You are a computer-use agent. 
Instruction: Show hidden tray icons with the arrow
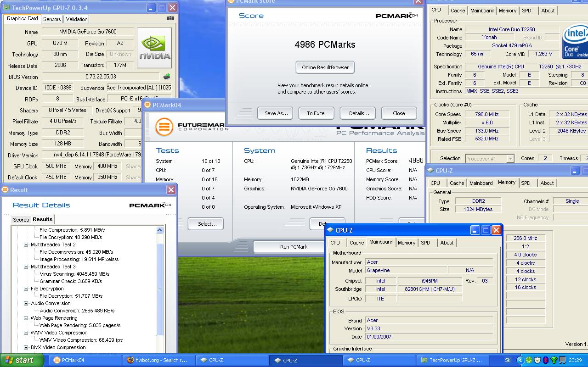[520, 360]
